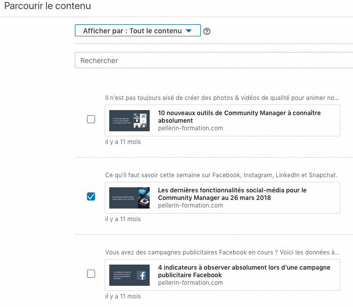Screen dimensions: 353x307
Task: Check the box for '10 nouveaux outils' post
Action: [x=91, y=120]
